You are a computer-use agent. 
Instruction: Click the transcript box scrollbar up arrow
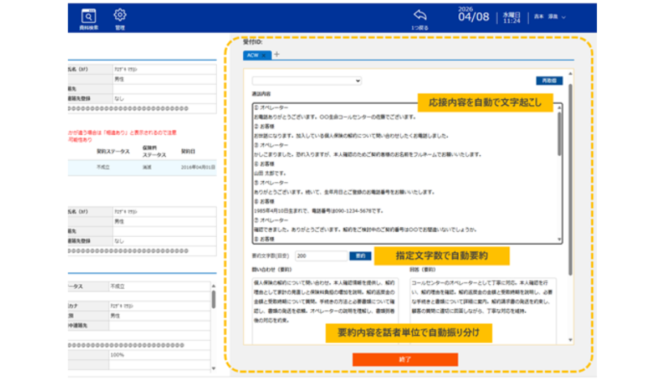pyautogui.click(x=559, y=108)
